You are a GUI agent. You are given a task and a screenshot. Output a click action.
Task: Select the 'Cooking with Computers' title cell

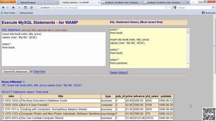[x=61, y=109]
